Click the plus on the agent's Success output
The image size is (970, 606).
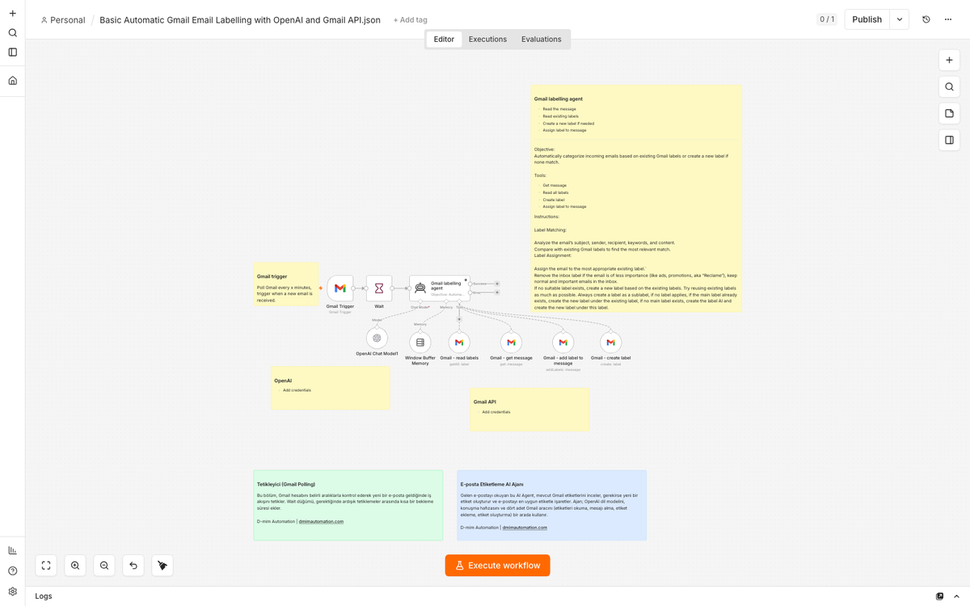pos(497,284)
